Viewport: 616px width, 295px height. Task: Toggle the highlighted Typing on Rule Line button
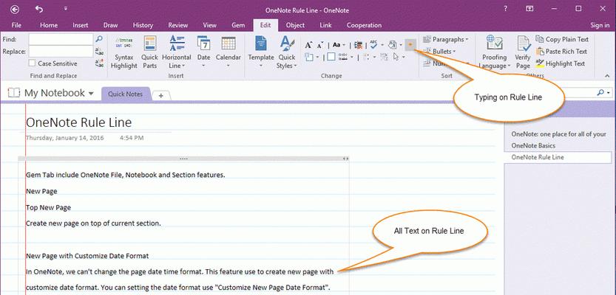click(410, 45)
